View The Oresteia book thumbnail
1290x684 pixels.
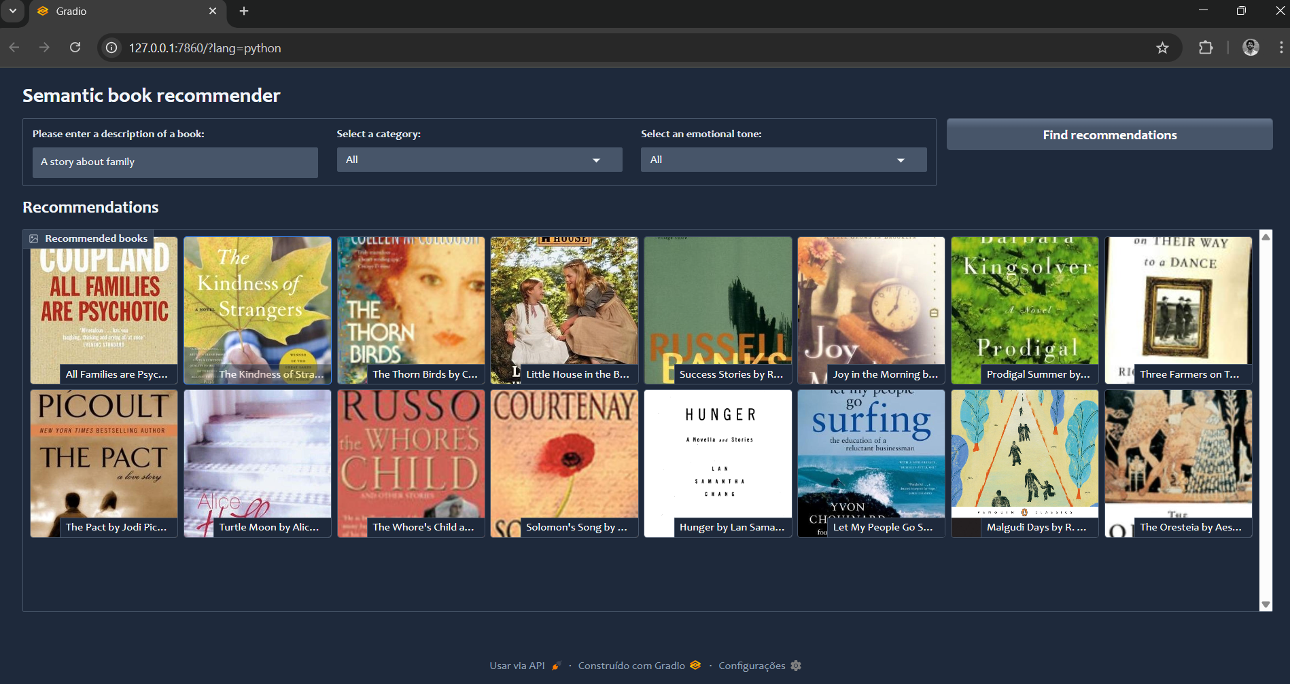(x=1179, y=463)
